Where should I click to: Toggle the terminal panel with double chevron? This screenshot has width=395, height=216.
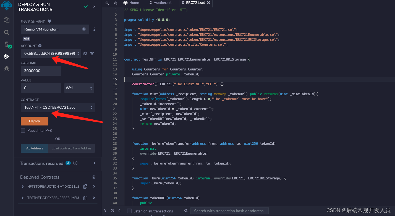(x=105, y=211)
